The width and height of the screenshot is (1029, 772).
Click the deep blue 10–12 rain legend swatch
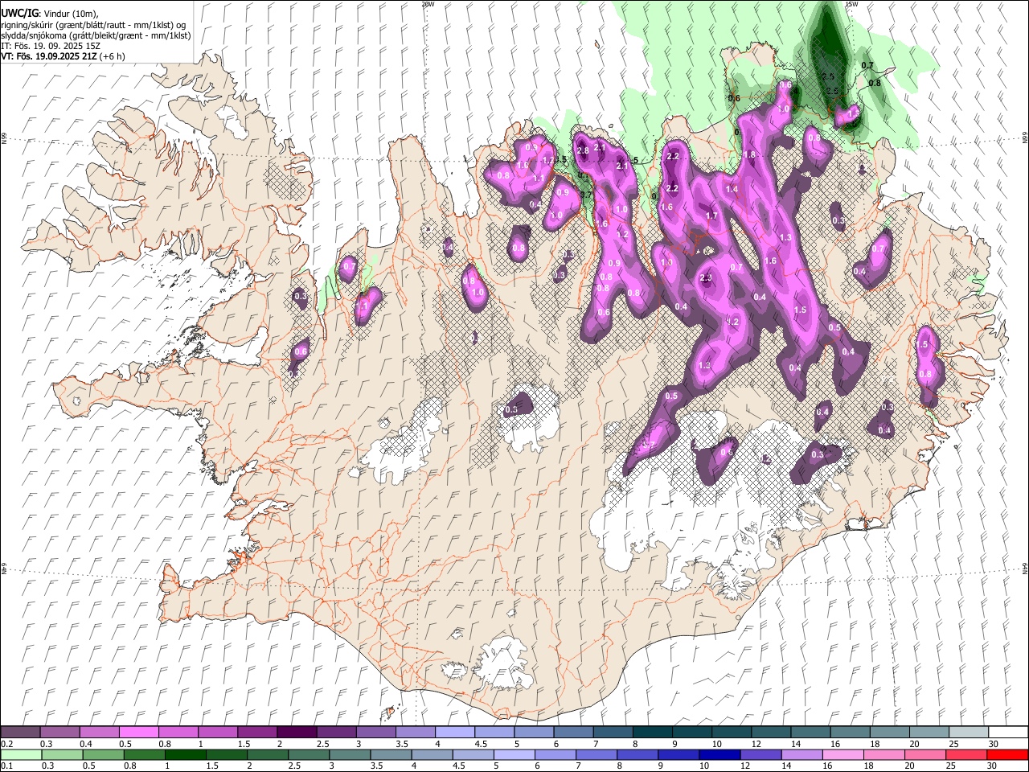pyautogui.click(x=719, y=754)
